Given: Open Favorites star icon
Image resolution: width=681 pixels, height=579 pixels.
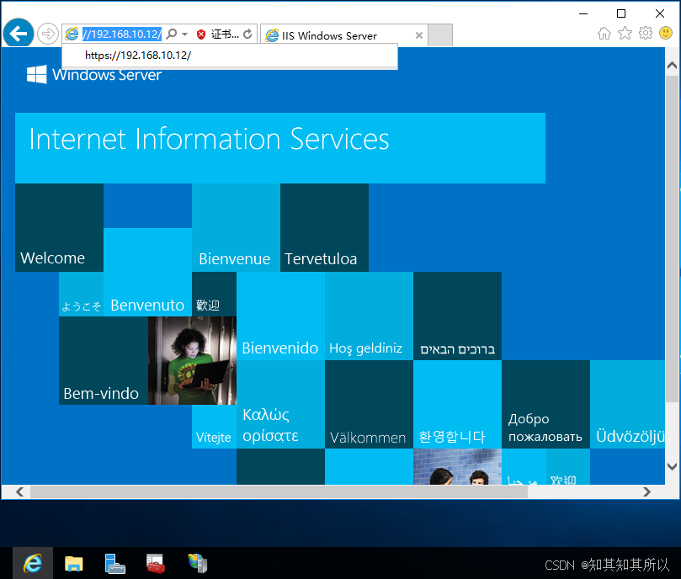Looking at the screenshot, I should click(625, 34).
